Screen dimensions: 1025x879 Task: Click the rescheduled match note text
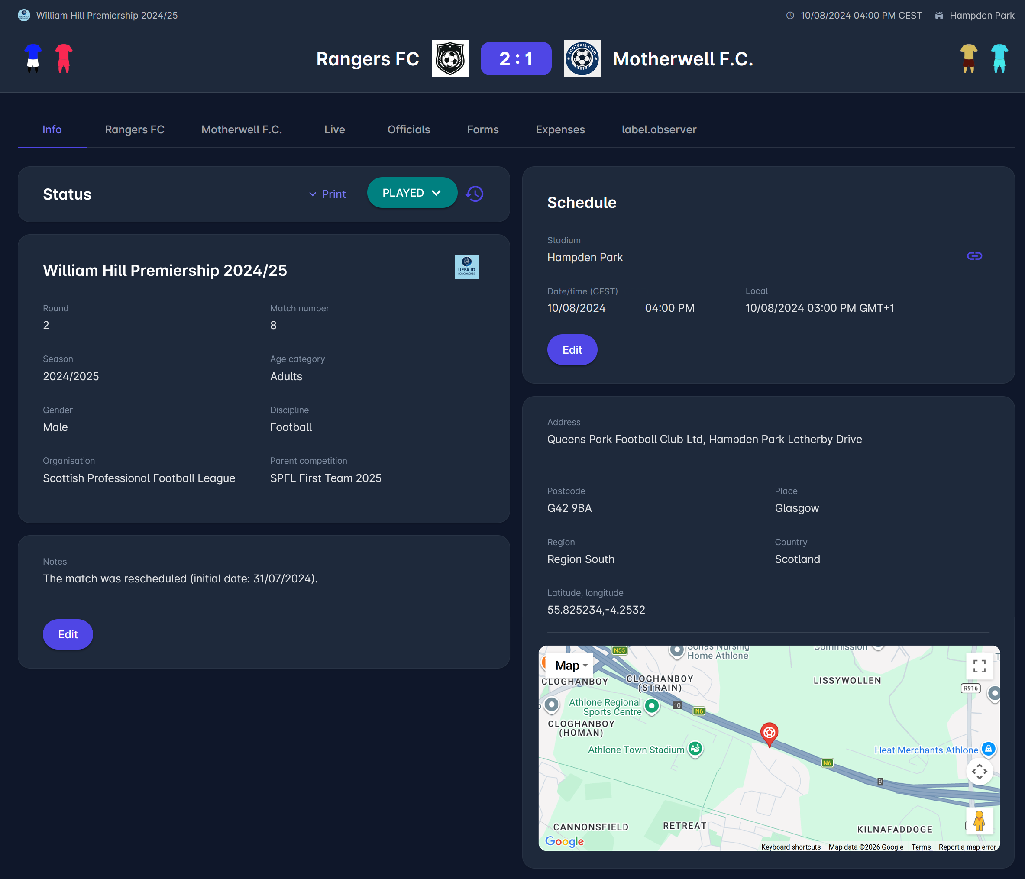180,578
